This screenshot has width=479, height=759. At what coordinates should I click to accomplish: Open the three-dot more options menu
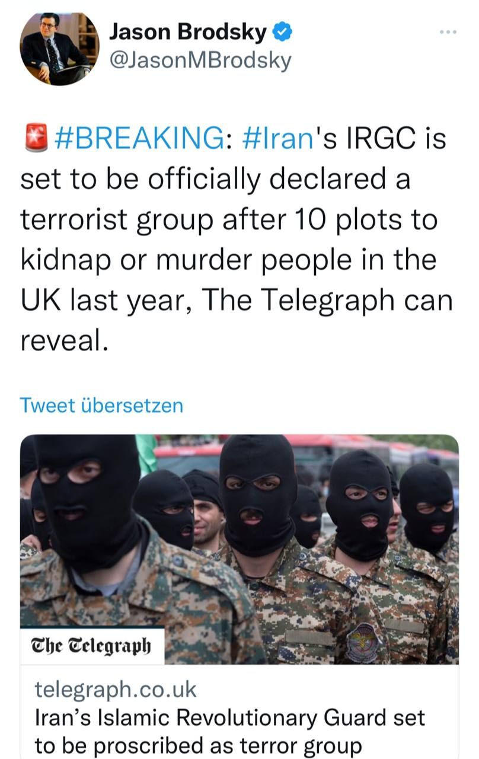pos(448,31)
